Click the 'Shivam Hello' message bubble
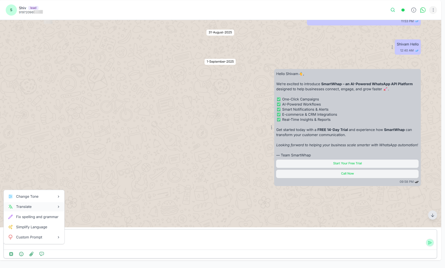 408,47
